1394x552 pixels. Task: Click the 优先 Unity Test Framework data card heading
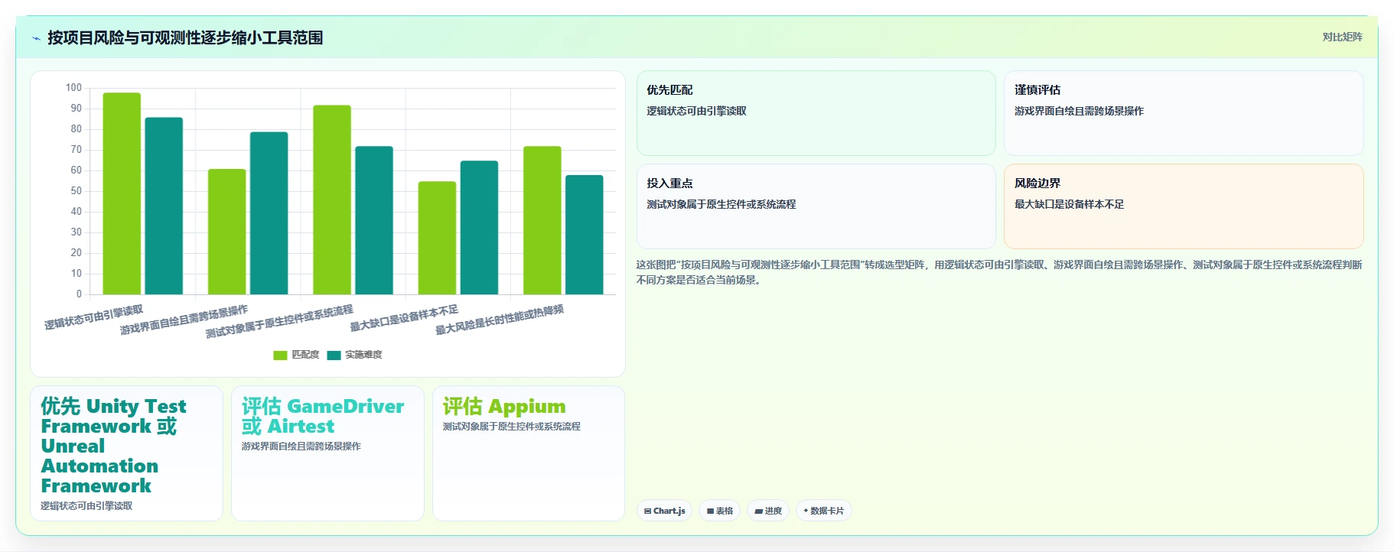pyautogui.click(x=113, y=446)
